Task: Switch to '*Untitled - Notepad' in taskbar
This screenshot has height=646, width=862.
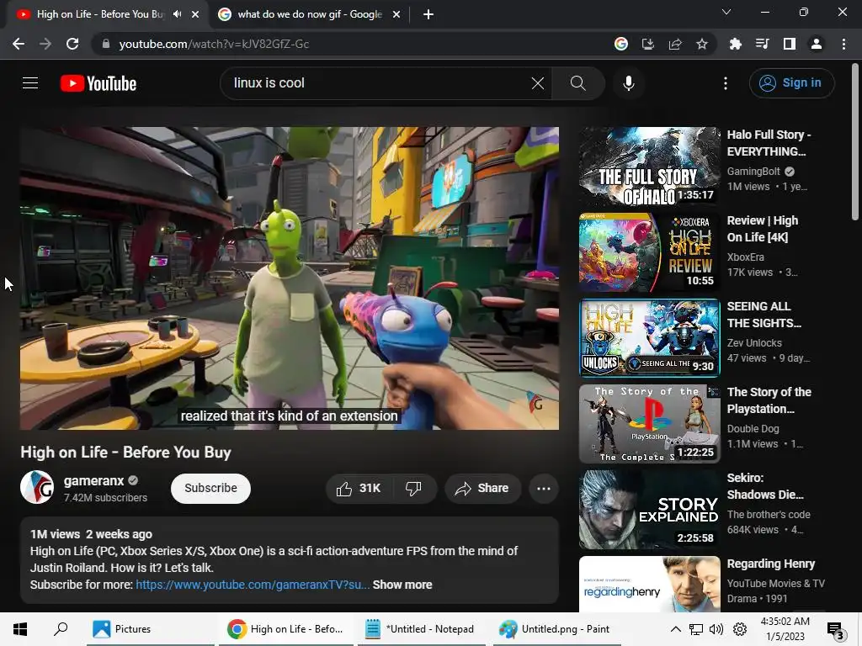Action: click(421, 629)
